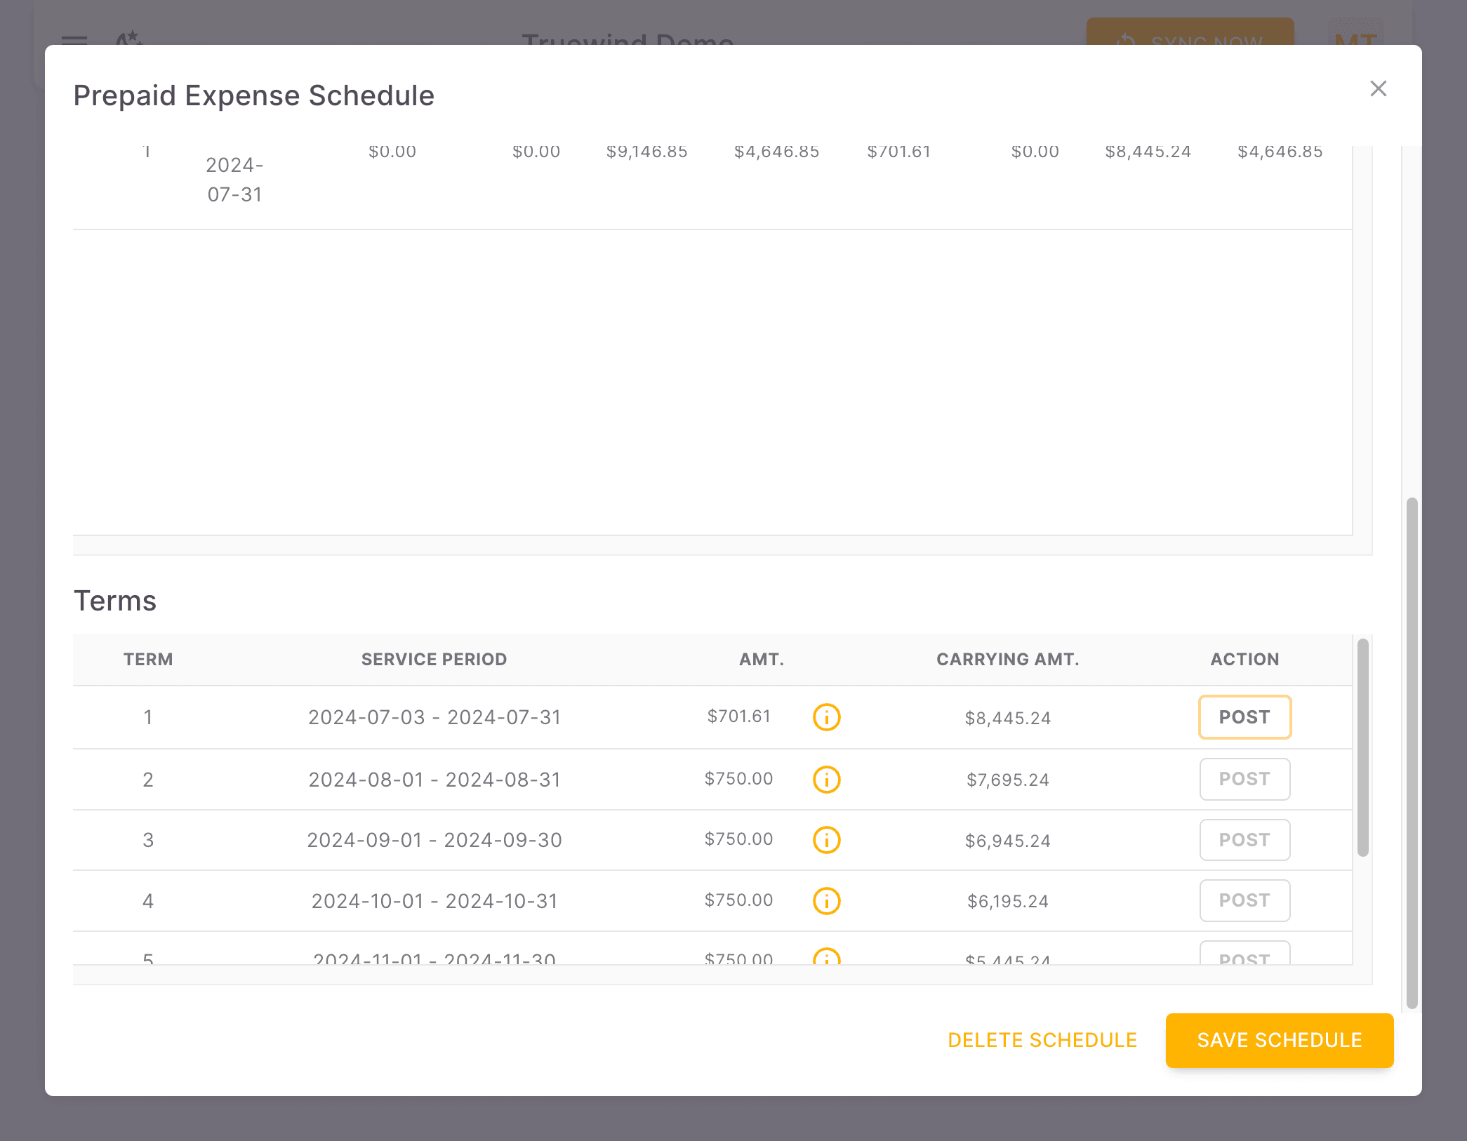Click DELETE SCHEDULE
1467x1141 pixels.
click(x=1042, y=1040)
